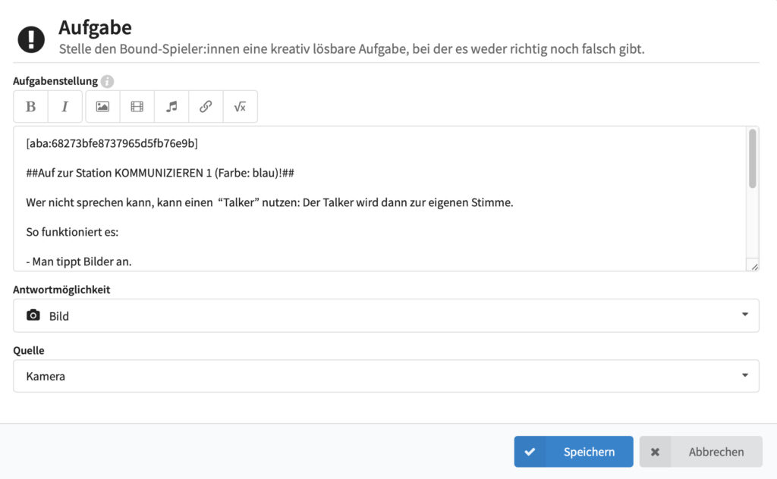Apply italic formatting with the I button
777x479 pixels.
pyautogui.click(x=65, y=107)
